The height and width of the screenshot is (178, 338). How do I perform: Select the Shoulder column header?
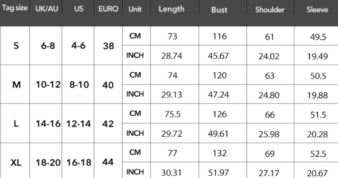click(x=270, y=10)
